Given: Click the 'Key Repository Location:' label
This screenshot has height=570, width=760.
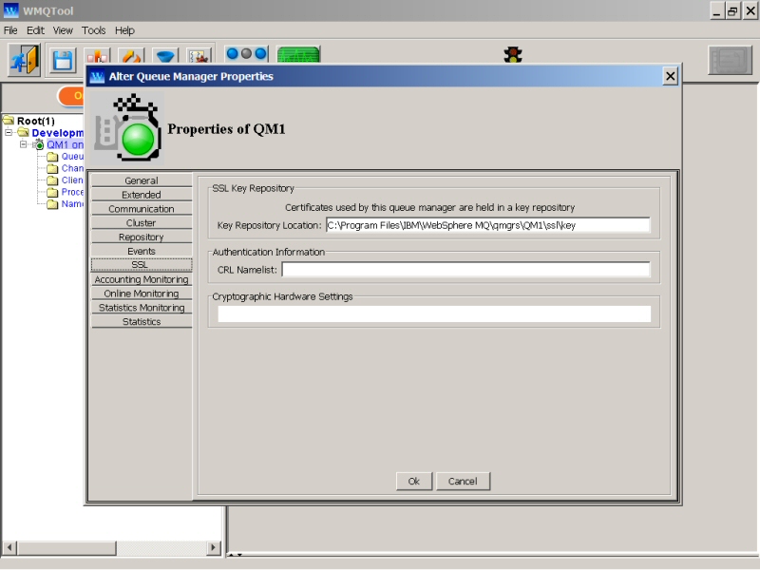Looking at the screenshot, I should click(270, 225).
